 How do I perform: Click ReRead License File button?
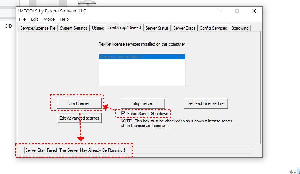pyautogui.click(x=205, y=103)
